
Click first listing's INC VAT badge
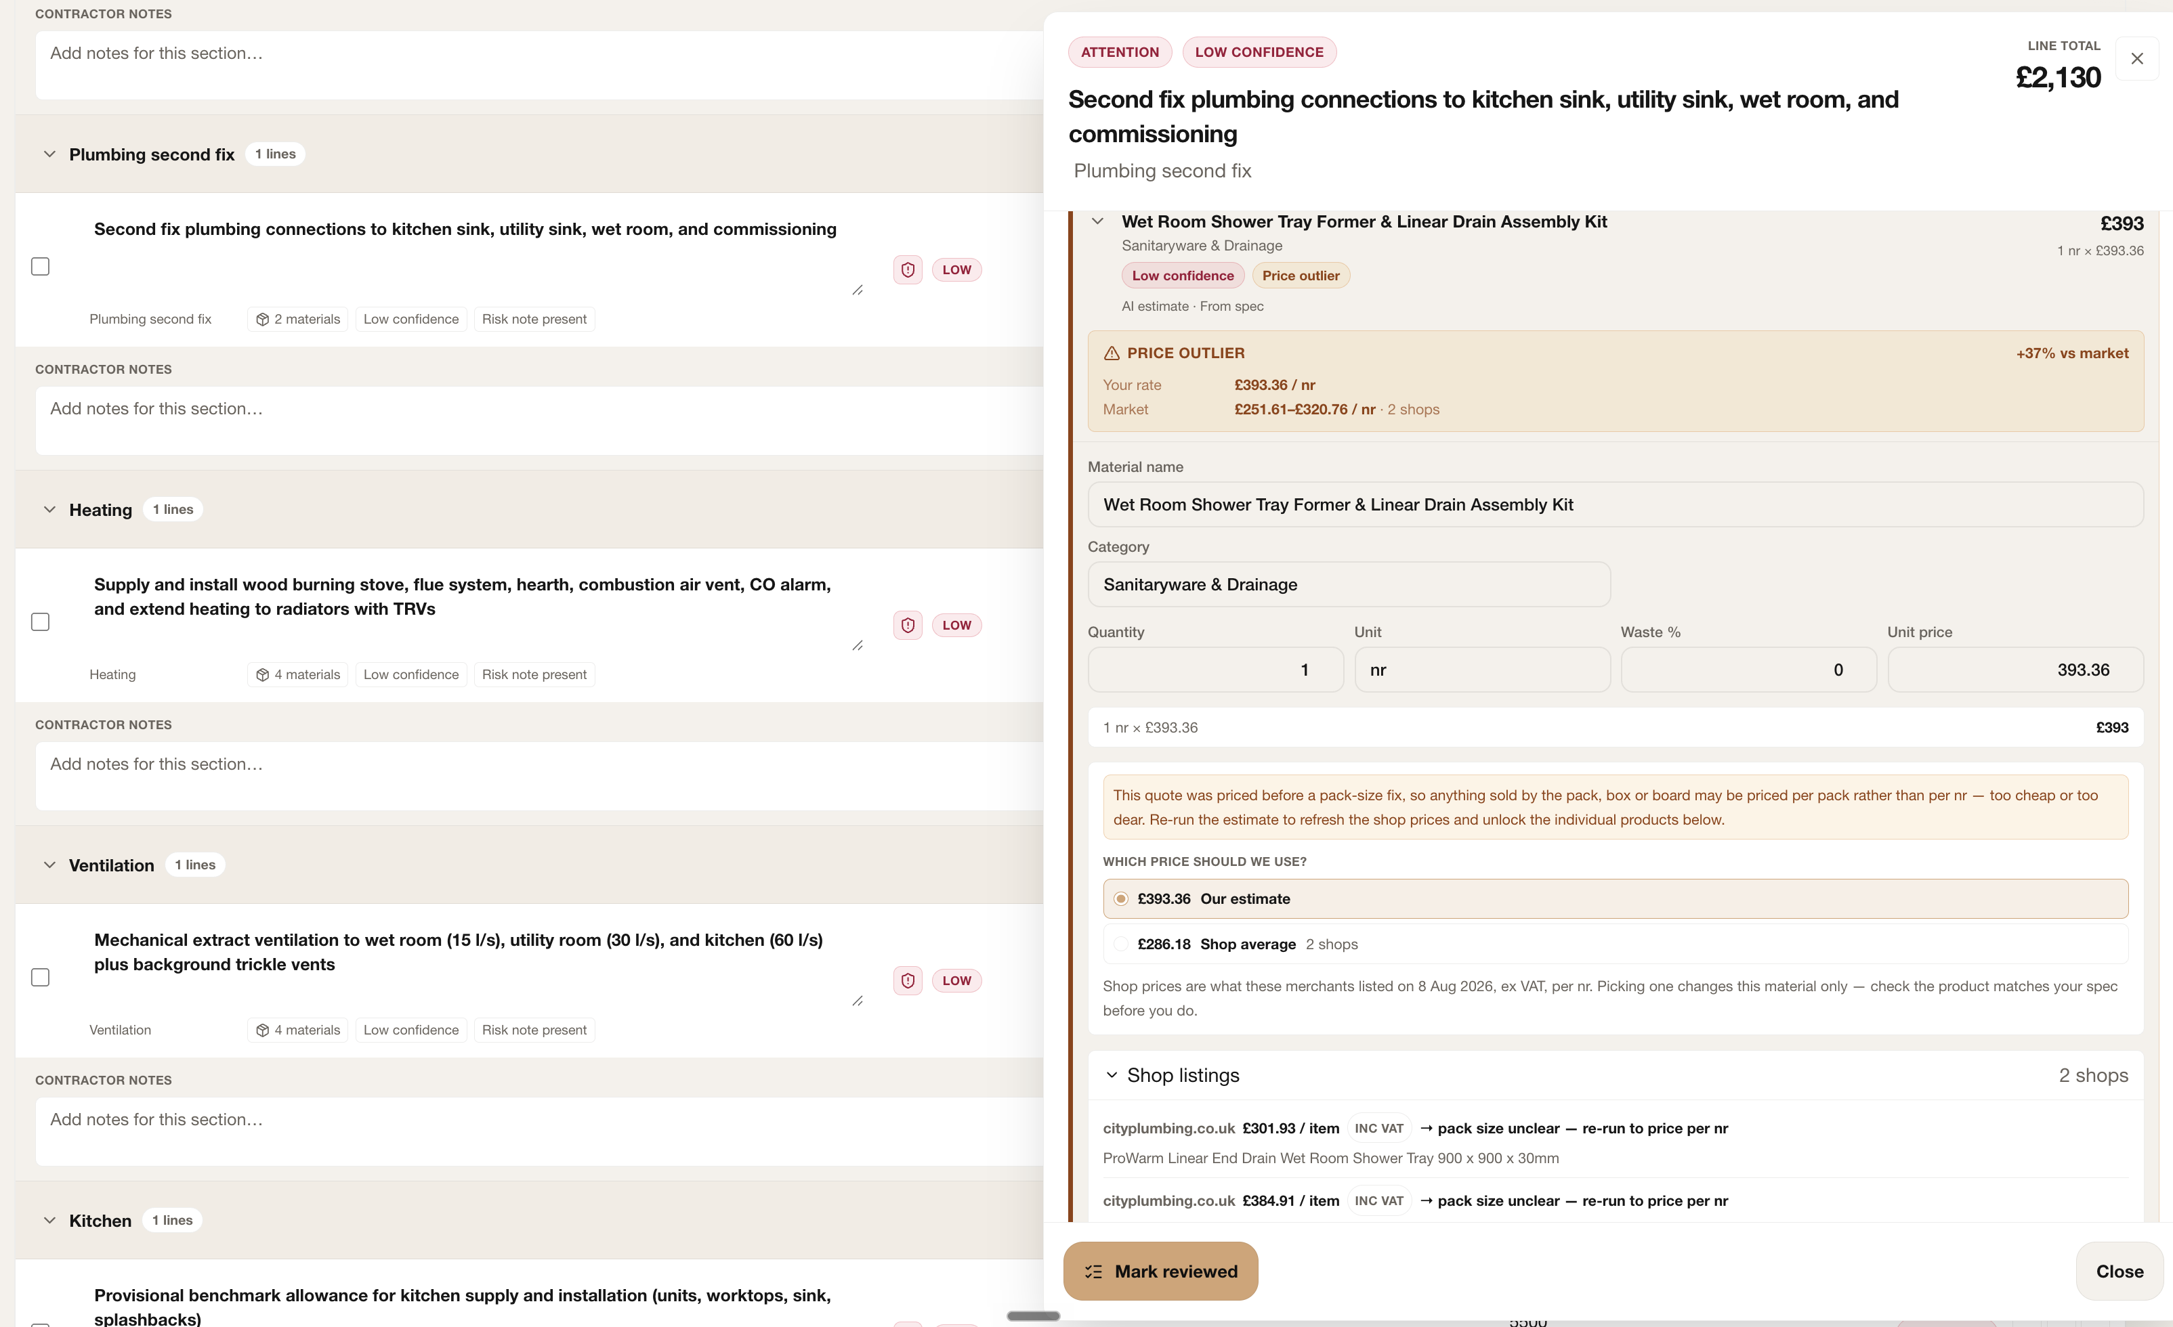1378,1129
